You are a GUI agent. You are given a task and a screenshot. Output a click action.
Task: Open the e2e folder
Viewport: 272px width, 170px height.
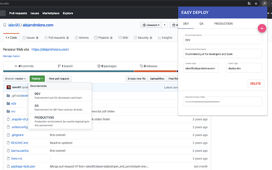(14, 104)
